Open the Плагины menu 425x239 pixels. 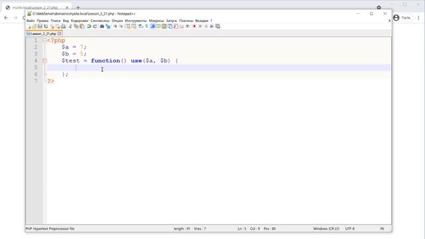[186, 21]
